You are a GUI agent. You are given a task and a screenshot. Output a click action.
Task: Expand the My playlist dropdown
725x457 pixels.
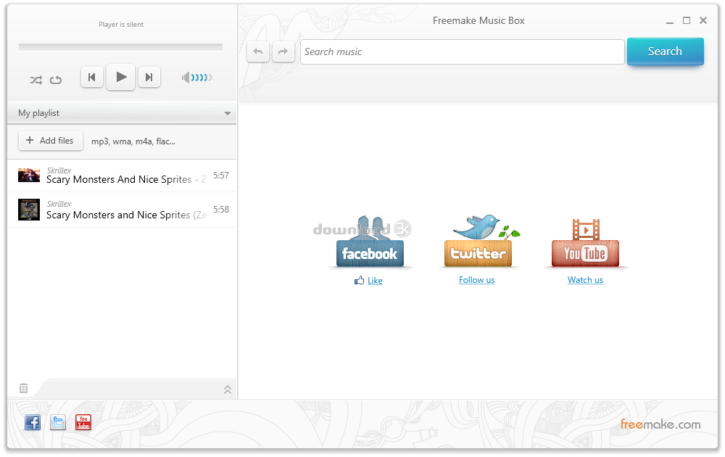[x=228, y=113]
